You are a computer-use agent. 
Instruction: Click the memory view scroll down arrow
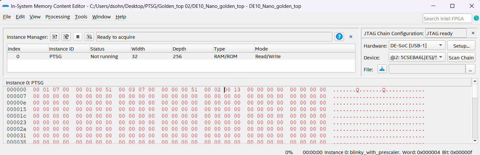tap(475, 141)
